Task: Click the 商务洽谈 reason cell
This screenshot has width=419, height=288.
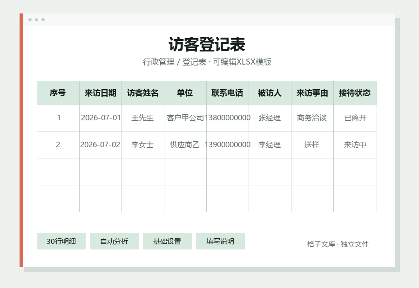Action: pos(312,118)
